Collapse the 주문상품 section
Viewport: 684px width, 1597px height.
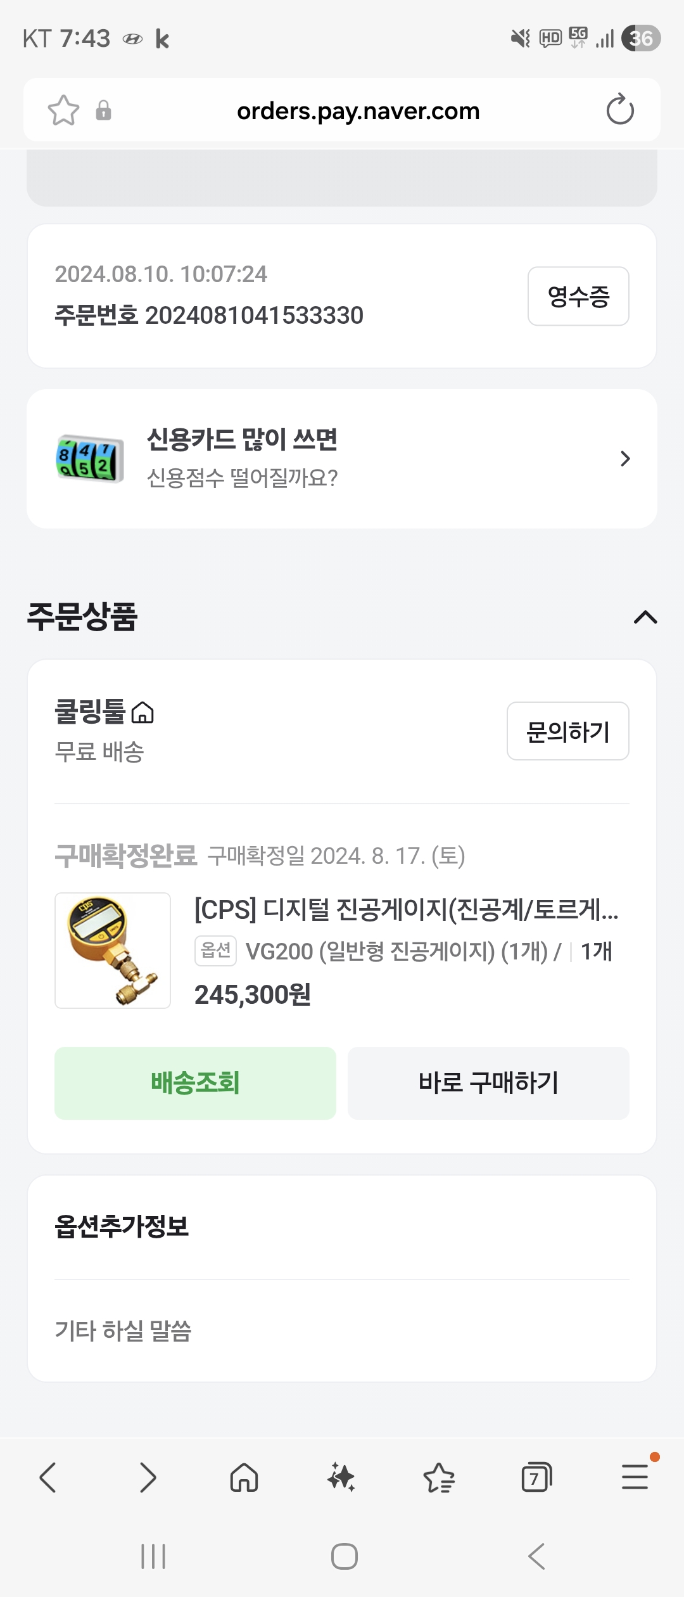coord(645,617)
